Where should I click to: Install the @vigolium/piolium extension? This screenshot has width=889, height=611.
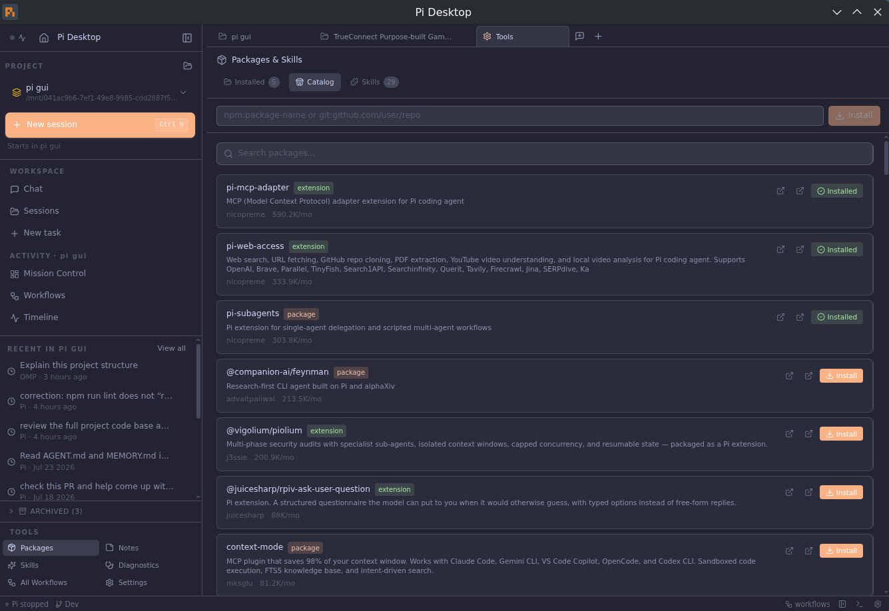pos(841,434)
